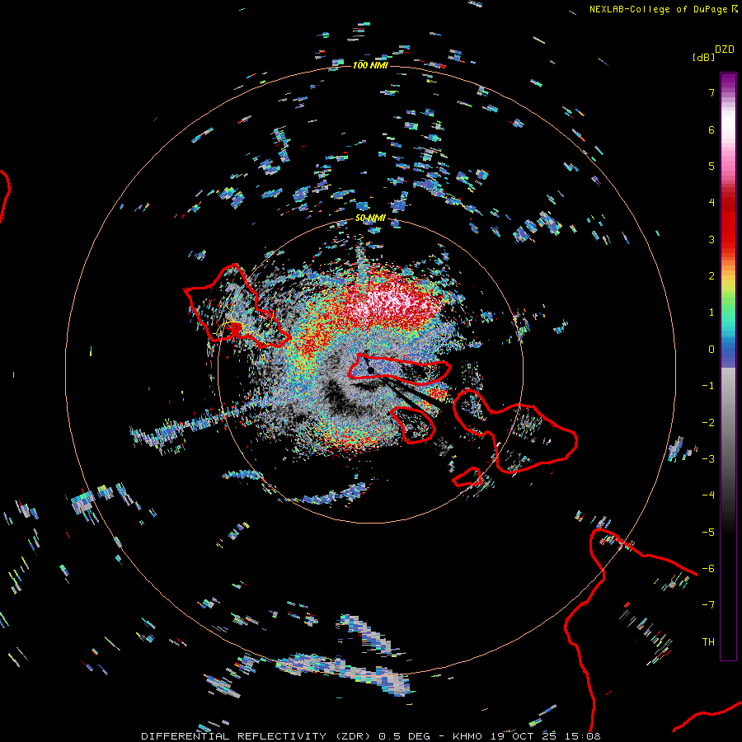Click the DZD legend title
Screen dimensions: 742x742
point(725,49)
